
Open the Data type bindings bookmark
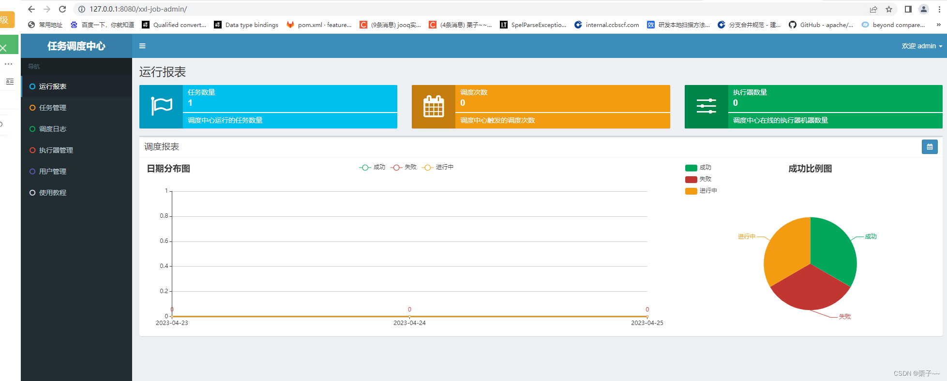pyautogui.click(x=246, y=25)
